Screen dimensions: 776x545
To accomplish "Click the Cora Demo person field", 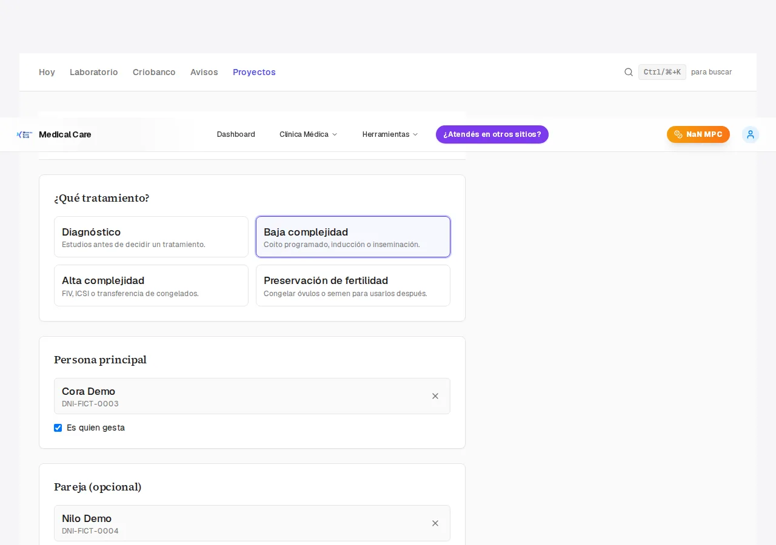I will (252, 396).
